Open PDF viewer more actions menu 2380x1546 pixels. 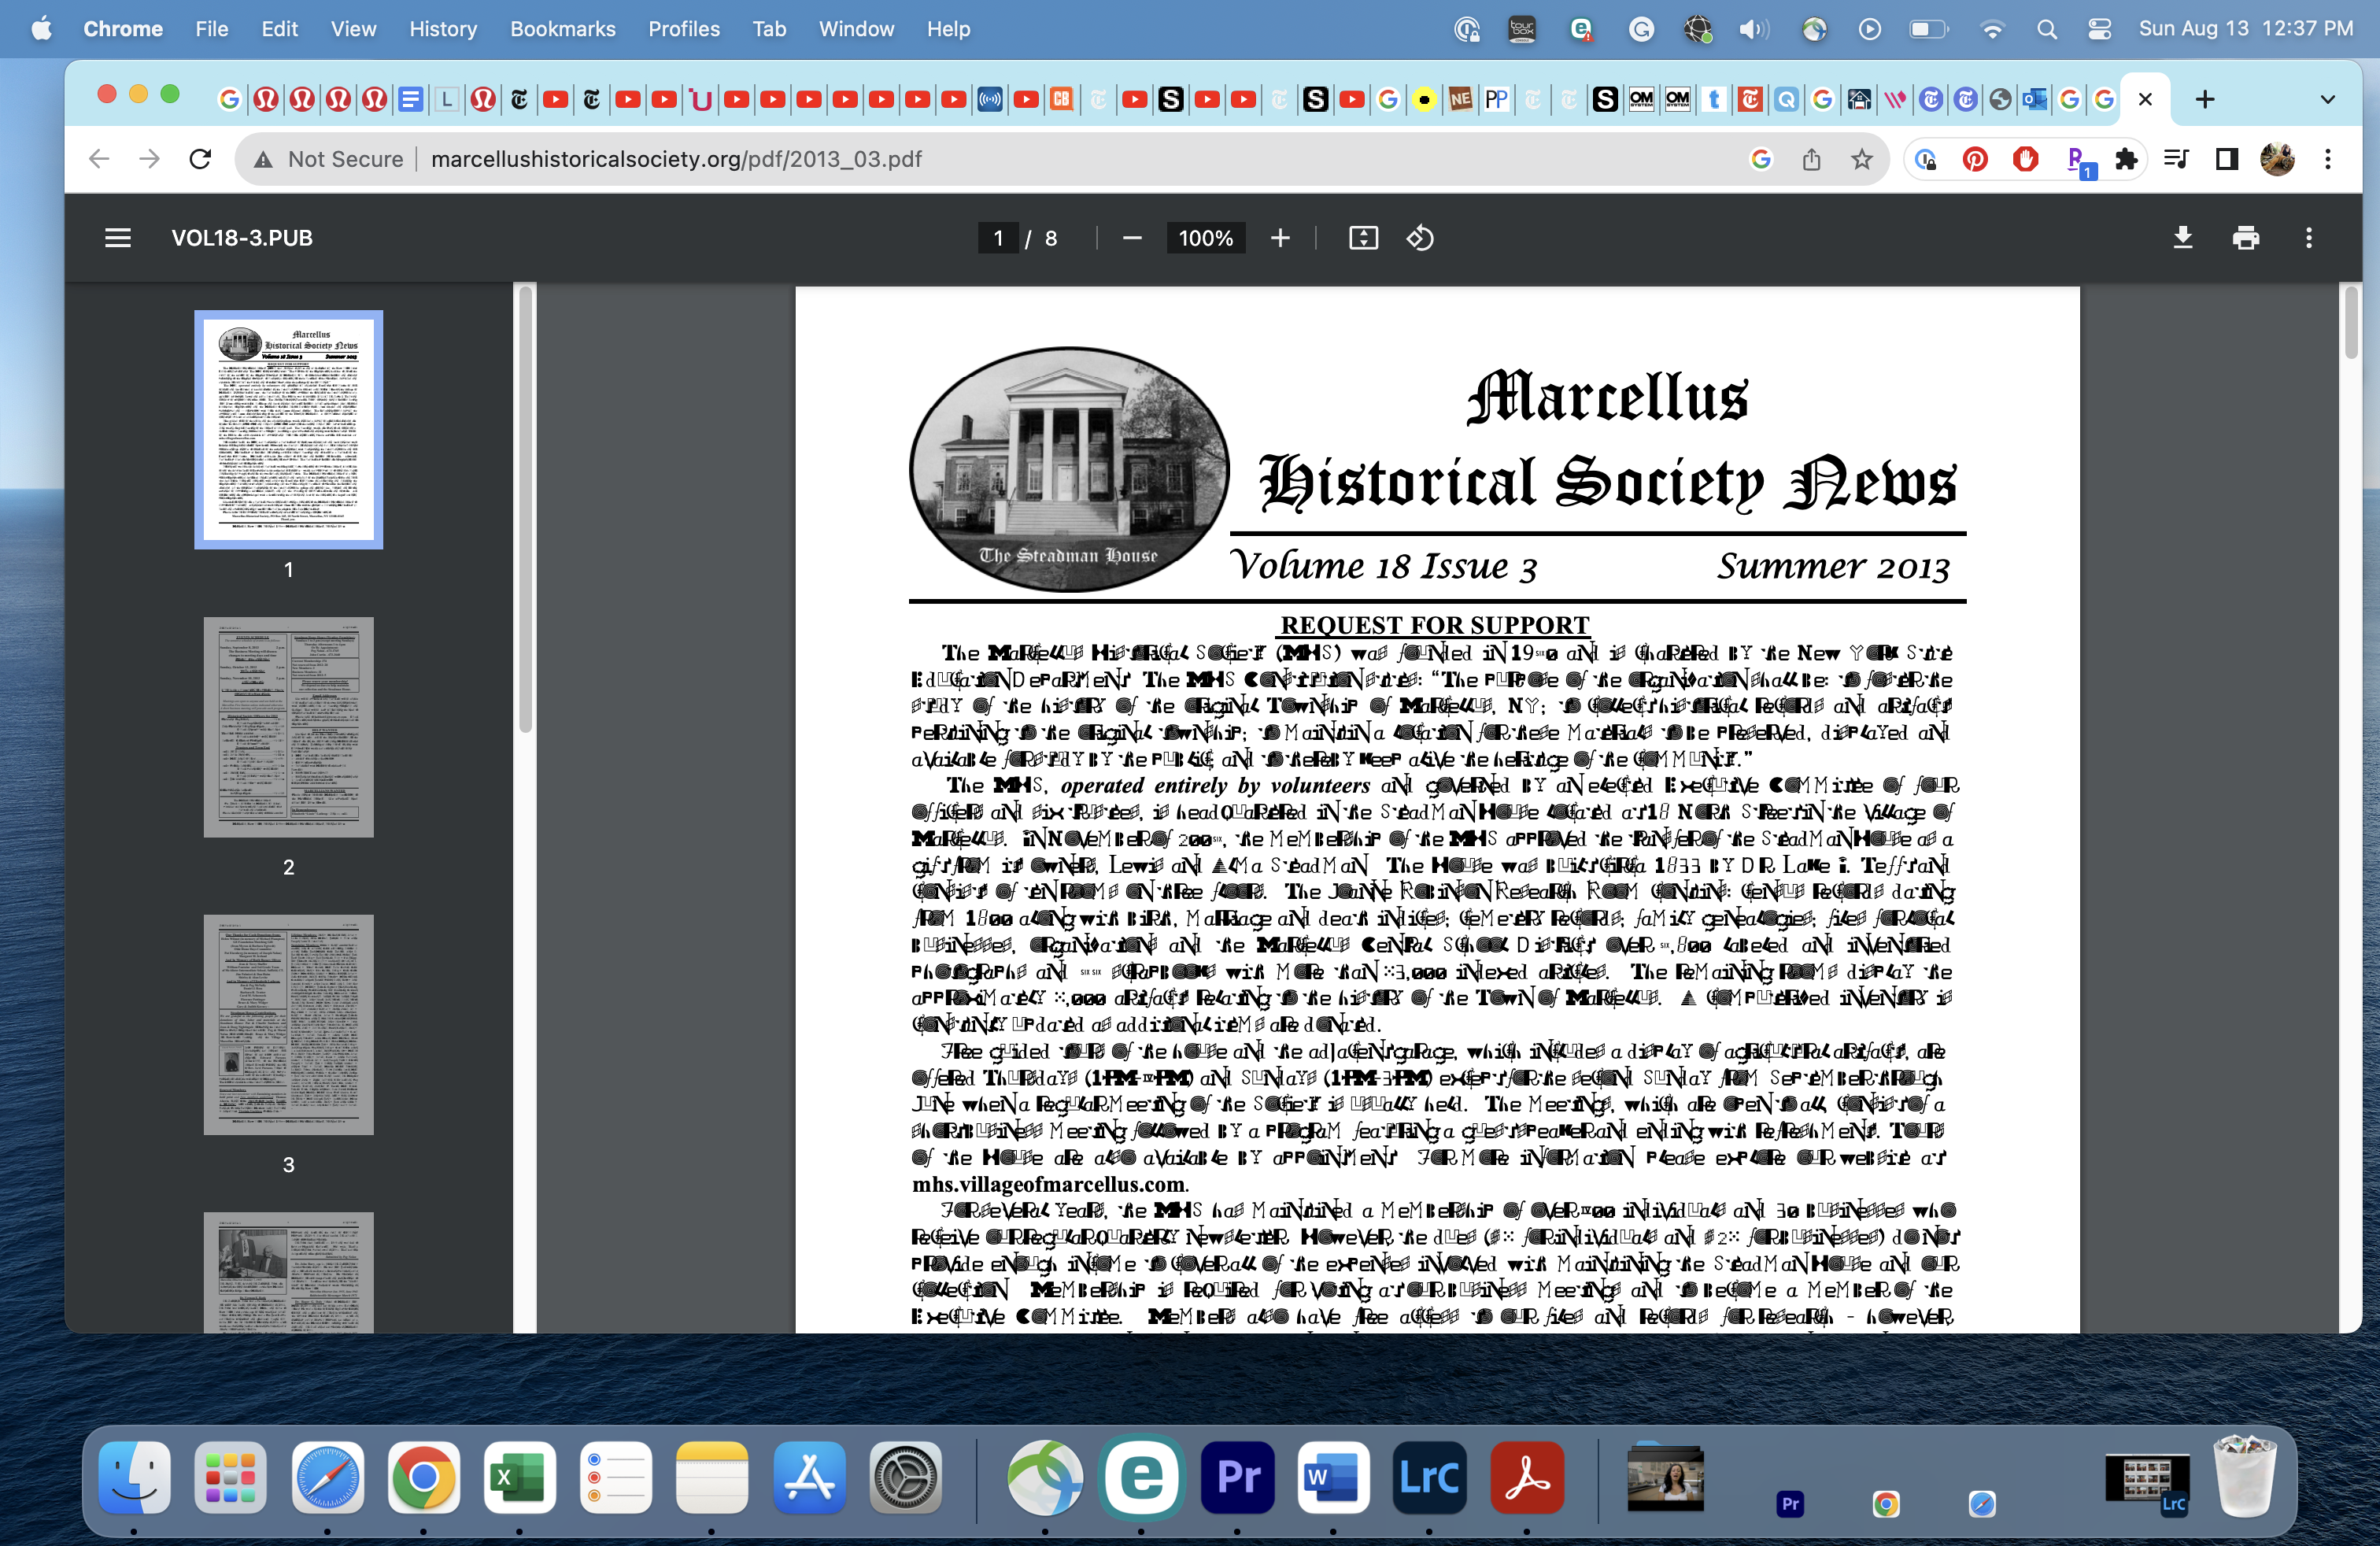click(x=2309, y=238)
